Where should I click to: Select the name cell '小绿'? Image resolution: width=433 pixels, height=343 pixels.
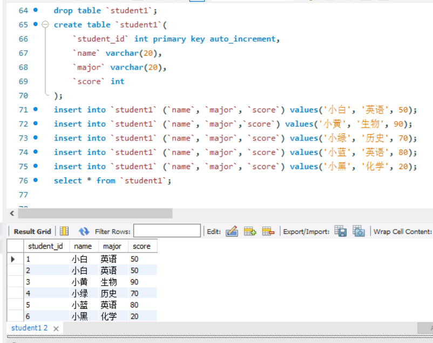84,293
